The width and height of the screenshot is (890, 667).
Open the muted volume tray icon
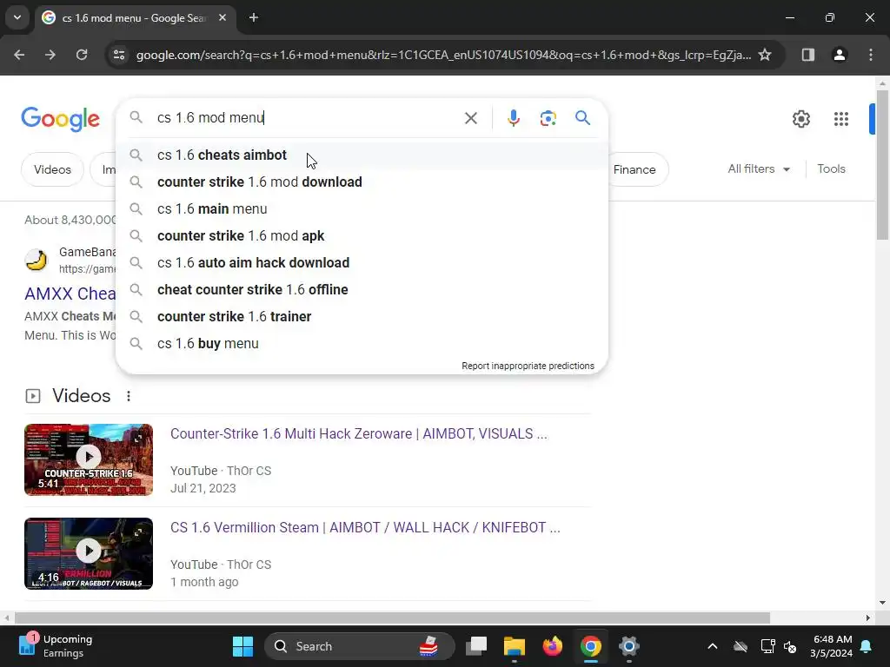789,646
